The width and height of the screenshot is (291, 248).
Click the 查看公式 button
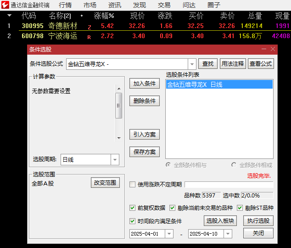(261, 64)
